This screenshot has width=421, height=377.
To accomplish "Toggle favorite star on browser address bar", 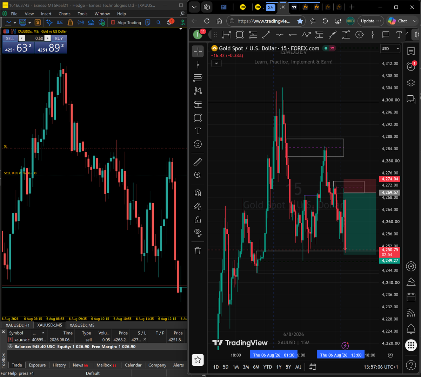I will [x=300, y=21].
